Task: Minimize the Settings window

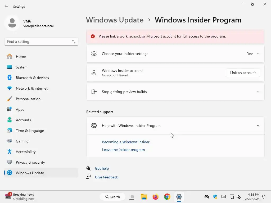Action: (x=240, y=4)
